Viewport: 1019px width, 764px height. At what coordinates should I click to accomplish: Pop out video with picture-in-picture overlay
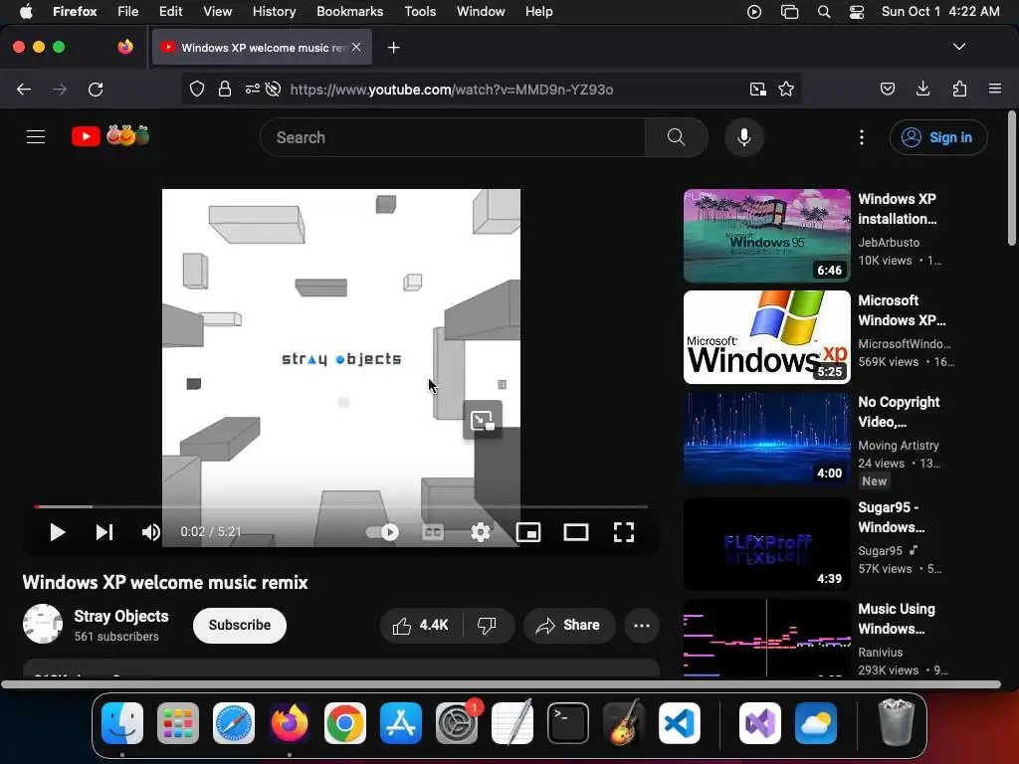coord(483,420)
